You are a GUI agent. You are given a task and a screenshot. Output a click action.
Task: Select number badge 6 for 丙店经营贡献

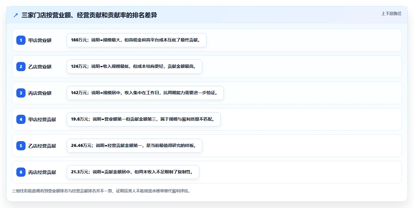(x=21, y=172)
